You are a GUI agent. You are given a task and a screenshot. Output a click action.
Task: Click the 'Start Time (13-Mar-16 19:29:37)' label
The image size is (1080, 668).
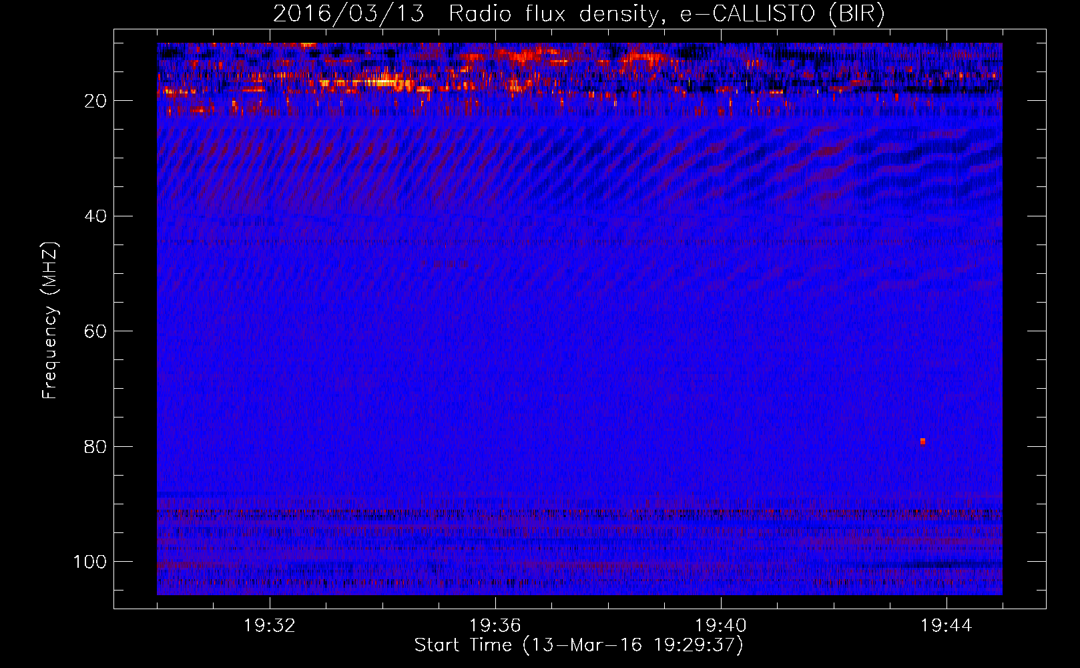pos(579,645)
